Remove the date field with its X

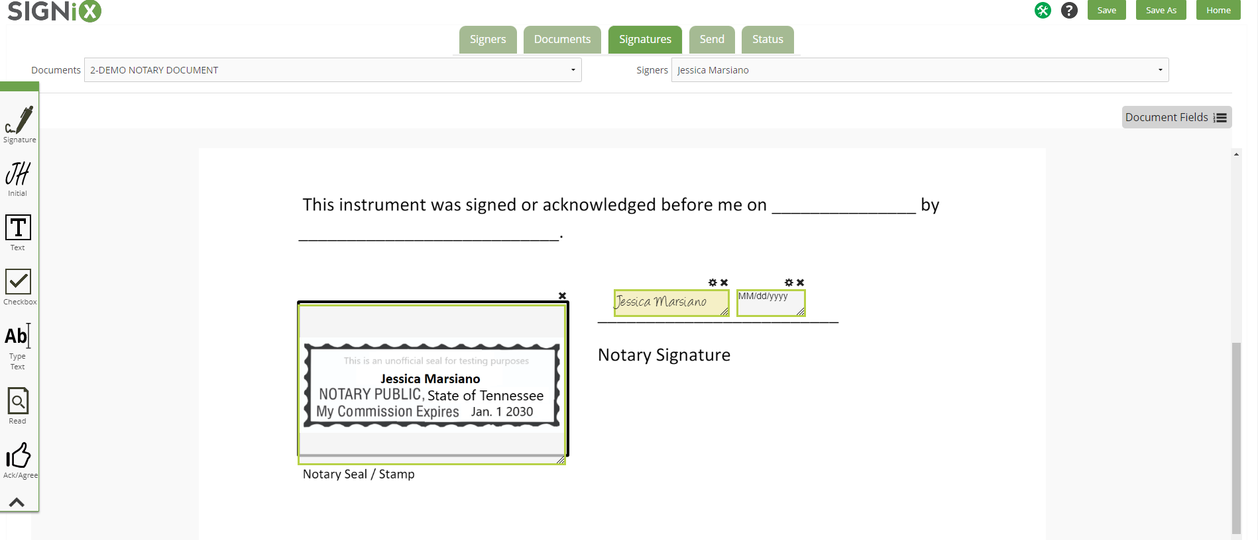click(x=800, y=283)
